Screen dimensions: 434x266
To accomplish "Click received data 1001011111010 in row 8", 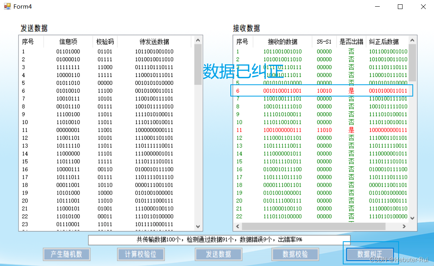I will (x=283, y=107).
